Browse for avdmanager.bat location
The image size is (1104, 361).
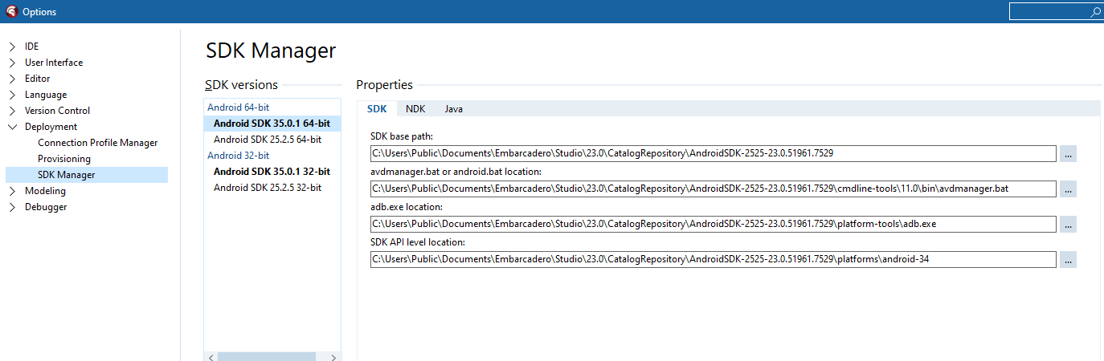pos(1068,189)
